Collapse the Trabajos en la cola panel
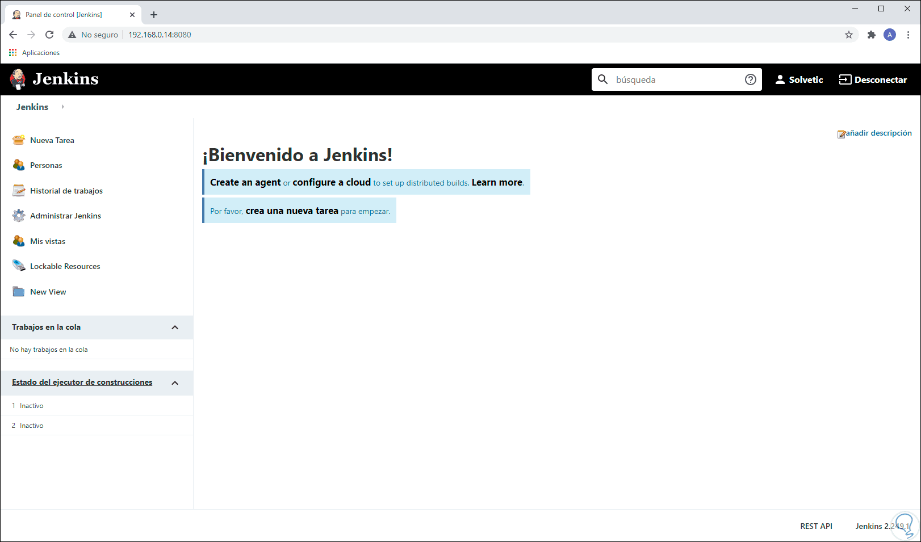Viewport: 921px width, 542px height. [175, 327]
